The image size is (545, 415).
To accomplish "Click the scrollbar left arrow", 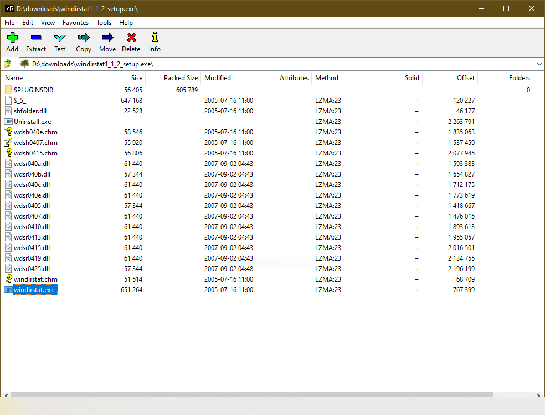I will tap(6, 395).
